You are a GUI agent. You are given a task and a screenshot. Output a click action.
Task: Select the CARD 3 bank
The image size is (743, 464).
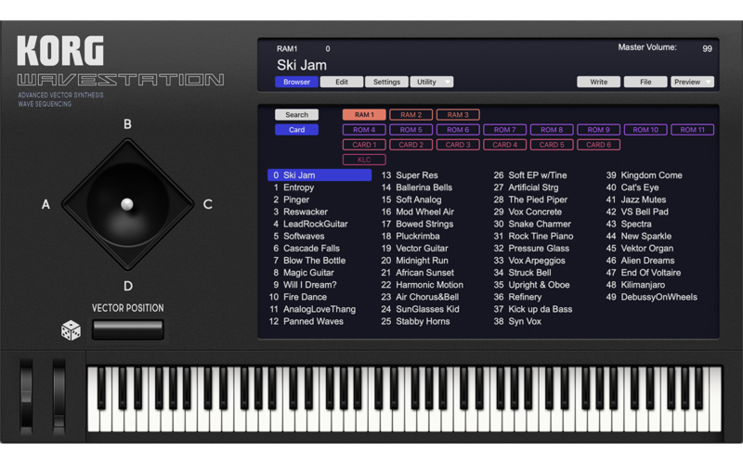458,145
